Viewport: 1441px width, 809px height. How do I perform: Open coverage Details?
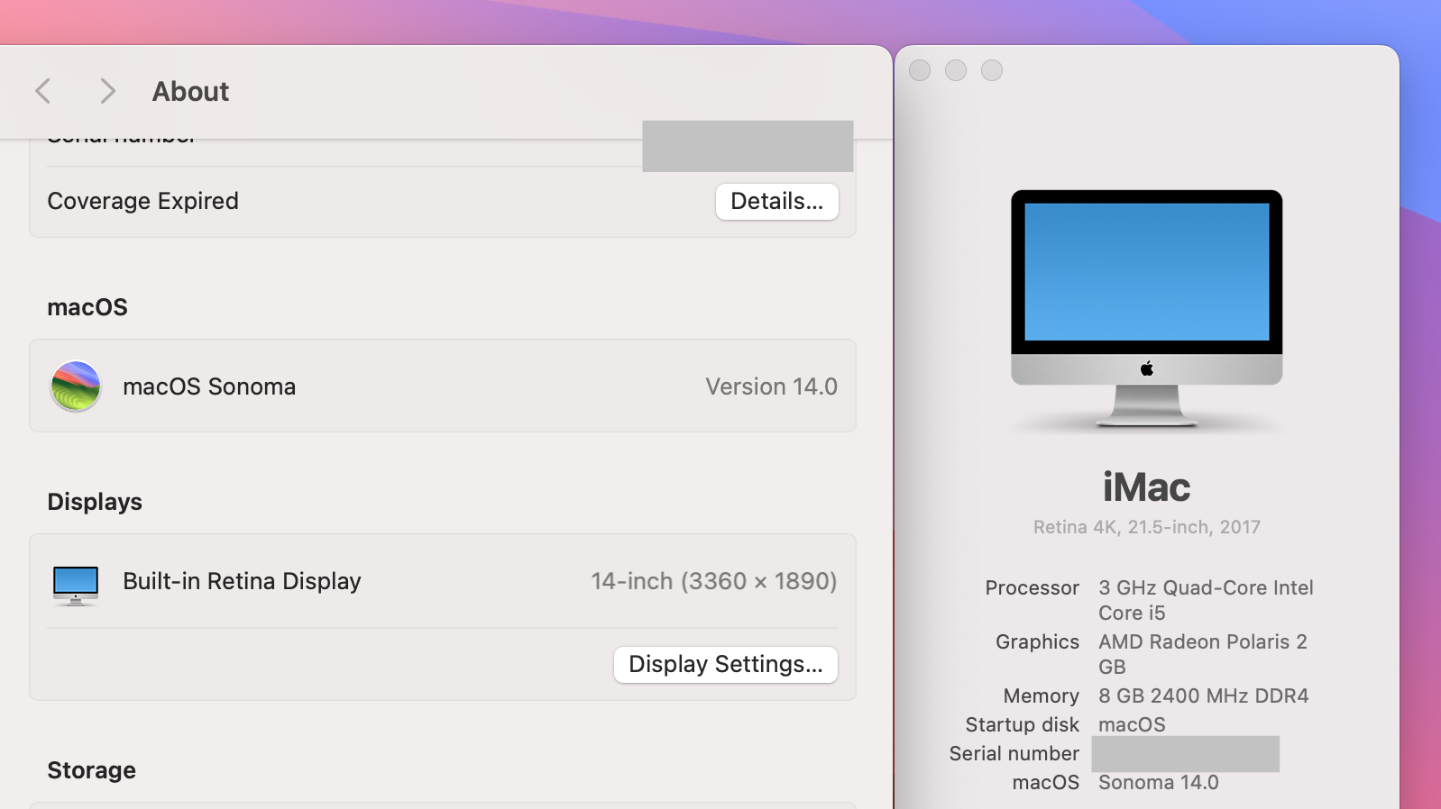point(777,202)
